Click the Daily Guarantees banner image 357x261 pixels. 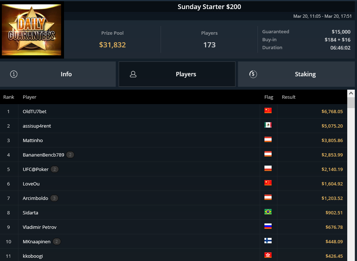pos(31,30)
